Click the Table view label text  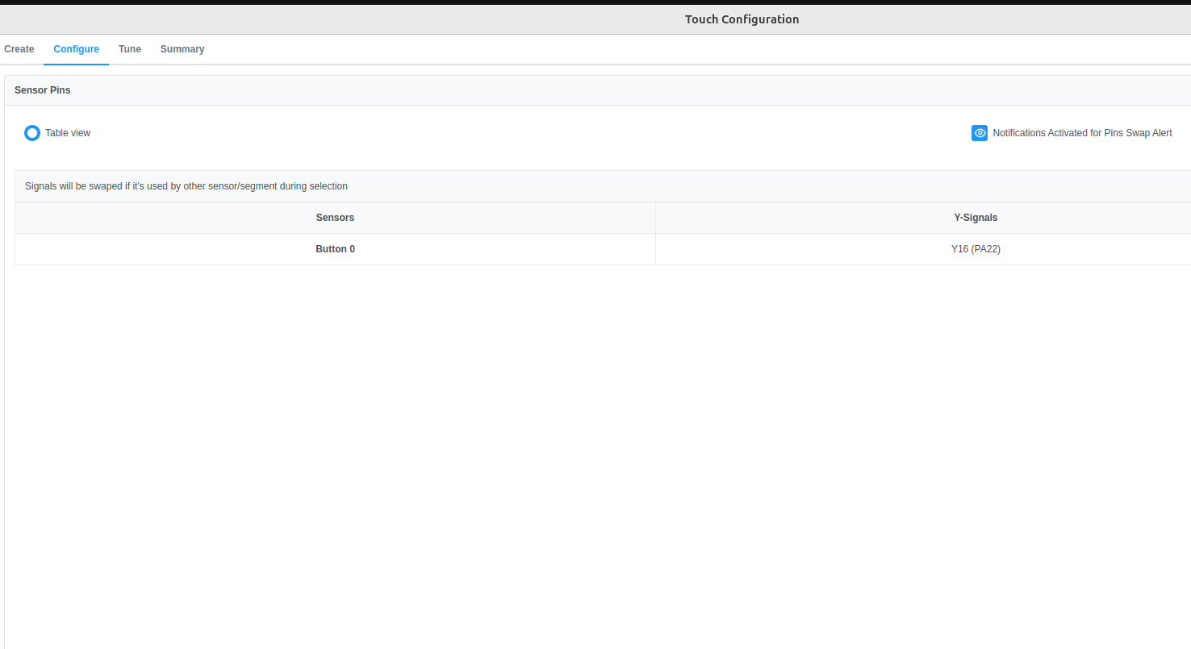click(x=68, y=133)
